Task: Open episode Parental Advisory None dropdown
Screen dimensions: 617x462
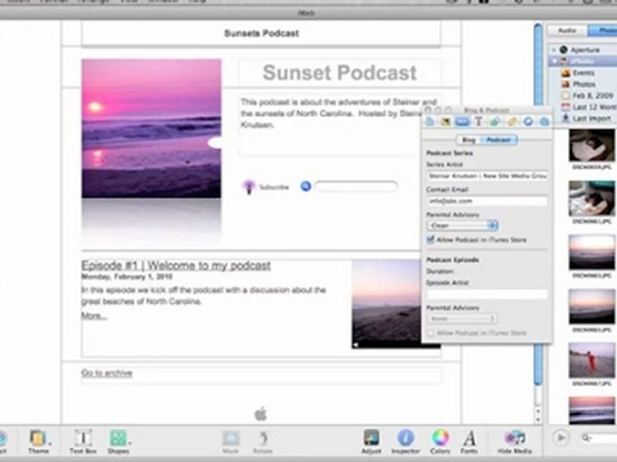Action: click(x=462, y=319)
